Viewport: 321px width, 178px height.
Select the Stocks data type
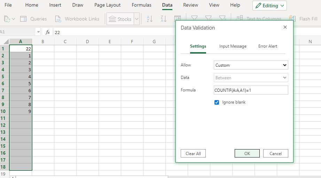[120, 19]
